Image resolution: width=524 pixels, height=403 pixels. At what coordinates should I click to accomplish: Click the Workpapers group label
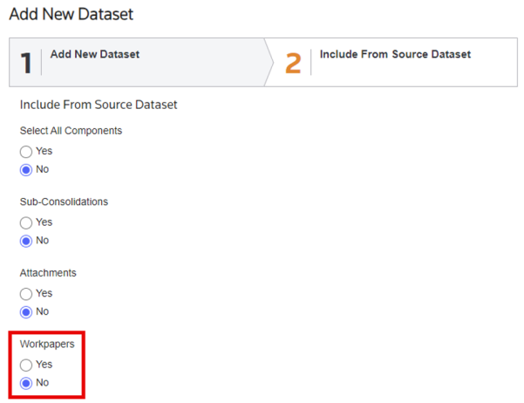click(x=47, y=344)
